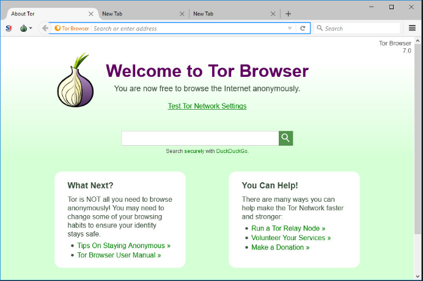Click the What Next? heading
Image resolution: width=423 pixels, height=281 pixels.
(x=90, y=185)
